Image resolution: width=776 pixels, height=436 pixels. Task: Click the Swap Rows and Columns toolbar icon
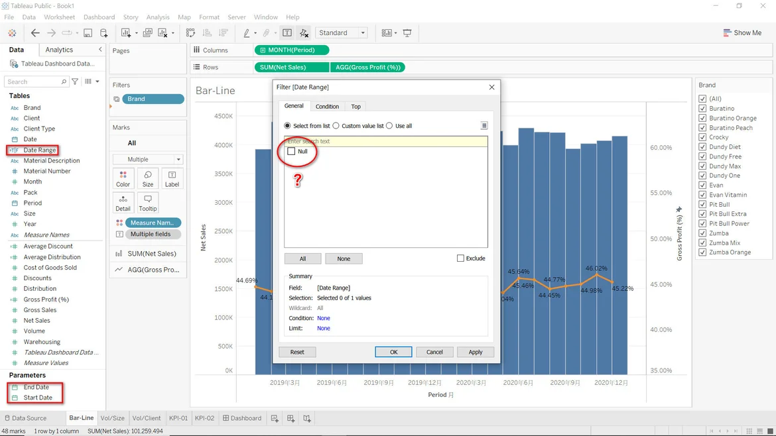pos(191,32)
